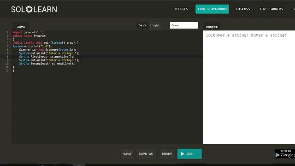Click the String SecondInput line
The width and height of the screenshot is (295, 166).
(x=47, y=64)
